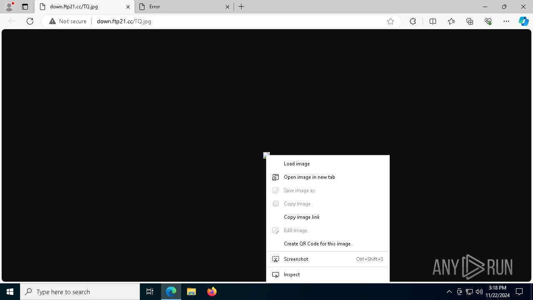This screenshot has height=300, width=533.
Task: Select Inspect in the context menu
Action: point(328,275)
